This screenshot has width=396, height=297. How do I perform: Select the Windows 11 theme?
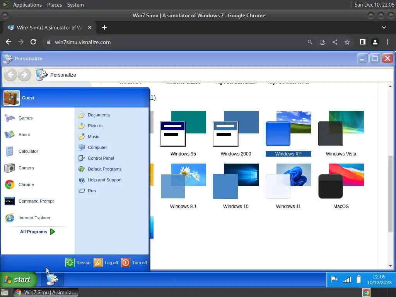(288, 186)
